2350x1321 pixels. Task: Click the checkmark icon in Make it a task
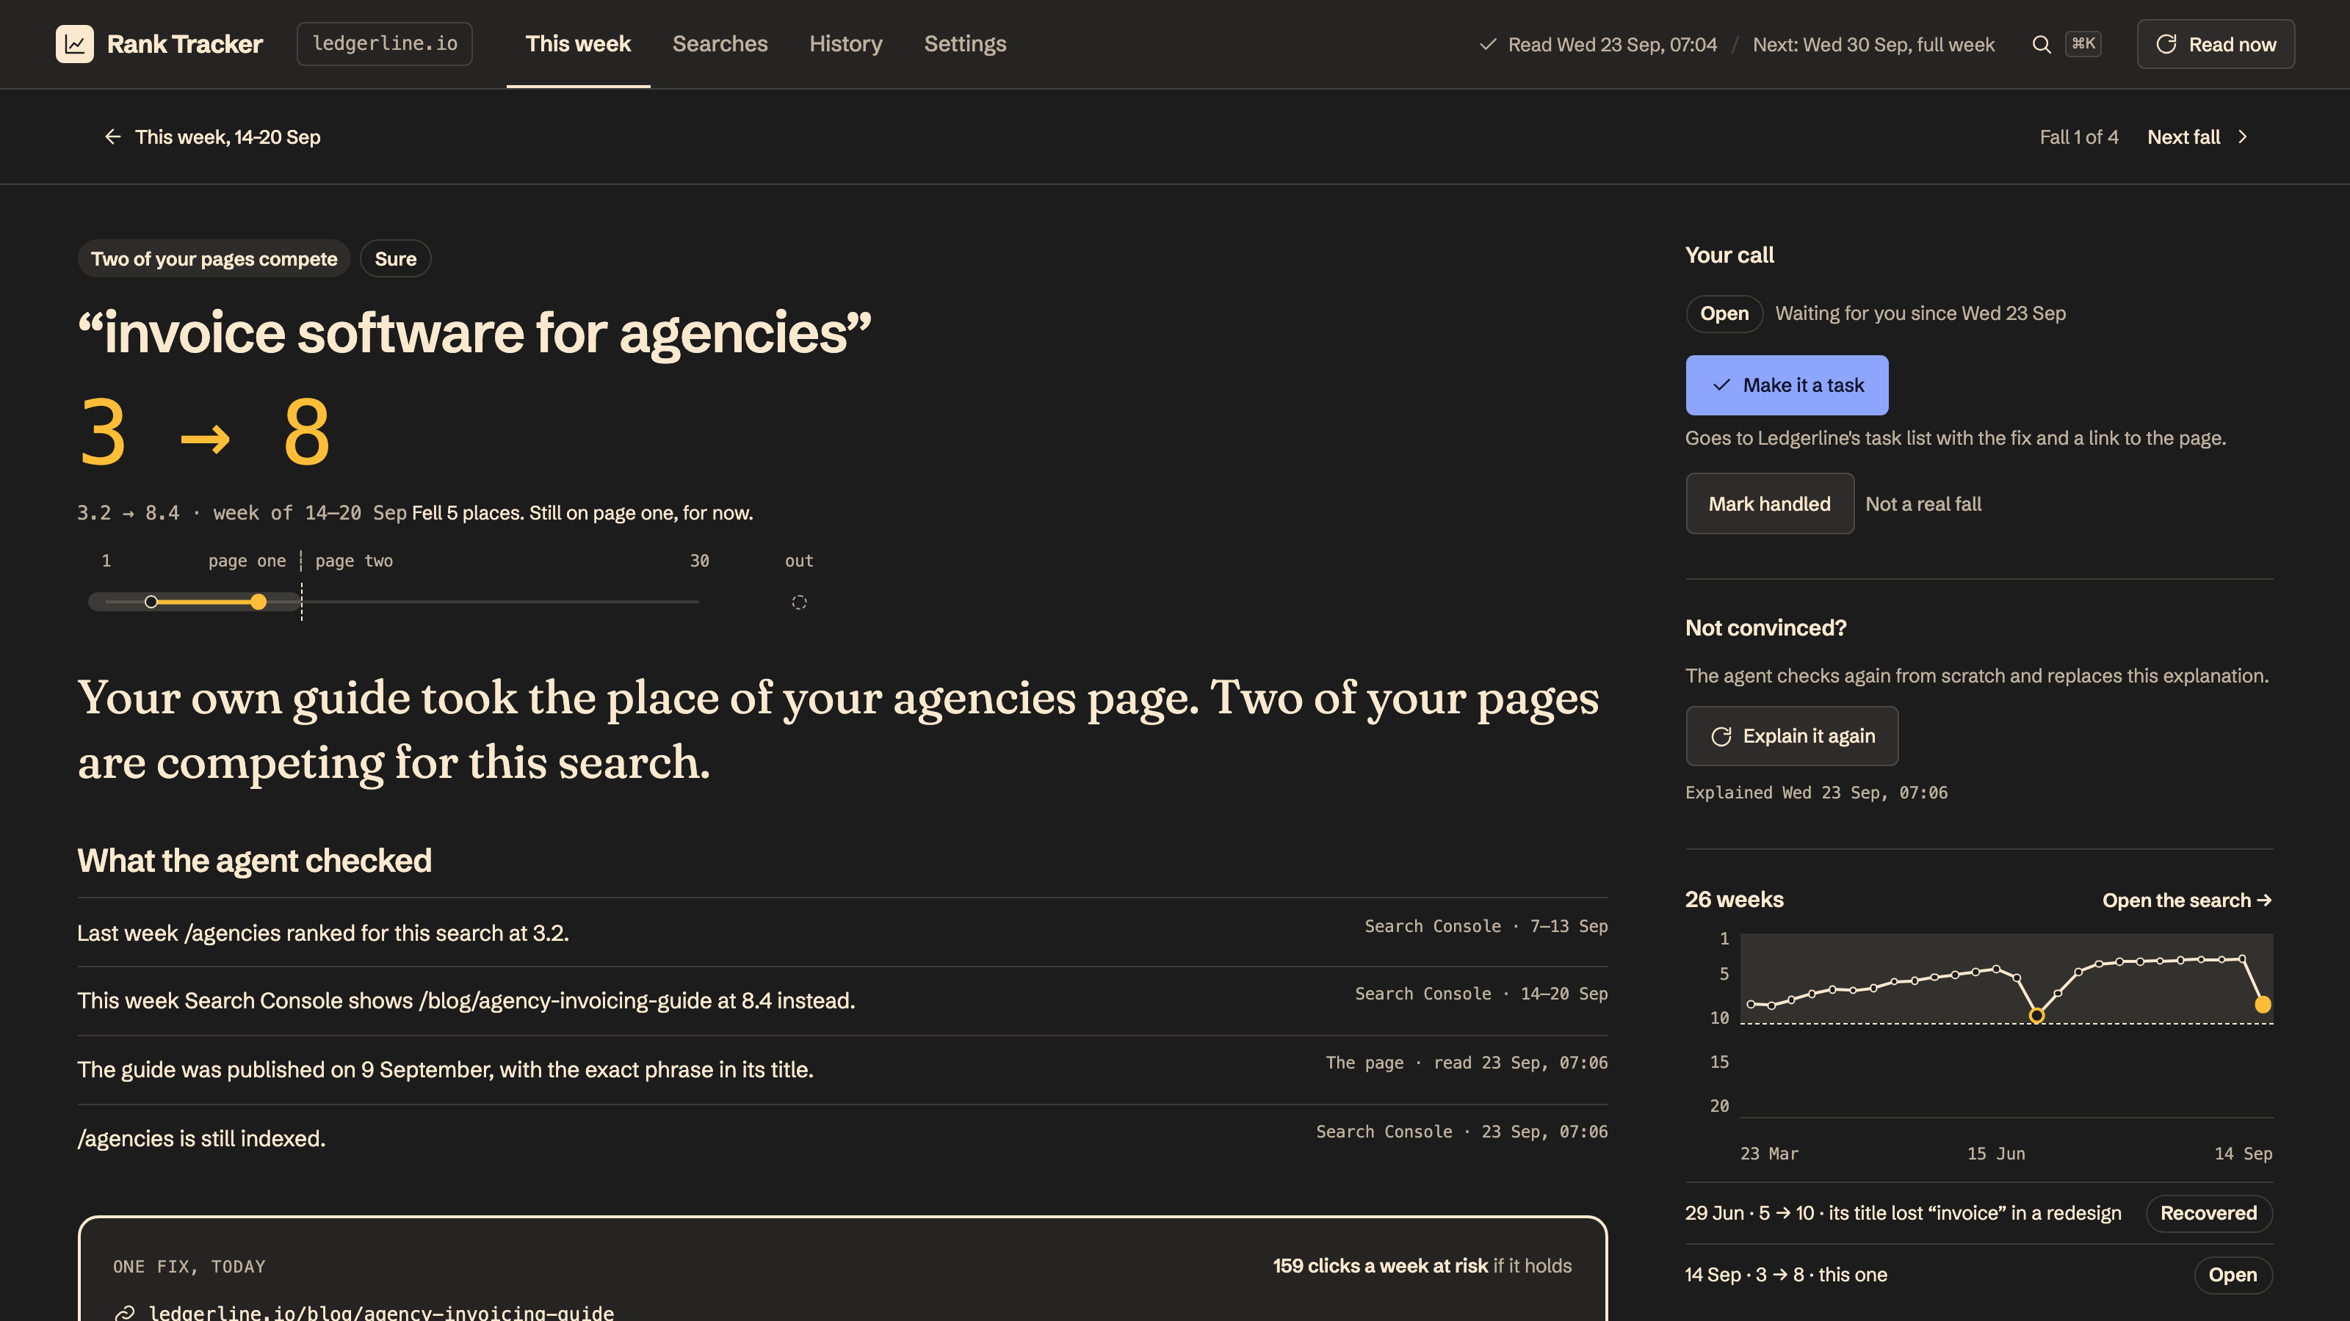(1721, 385)
